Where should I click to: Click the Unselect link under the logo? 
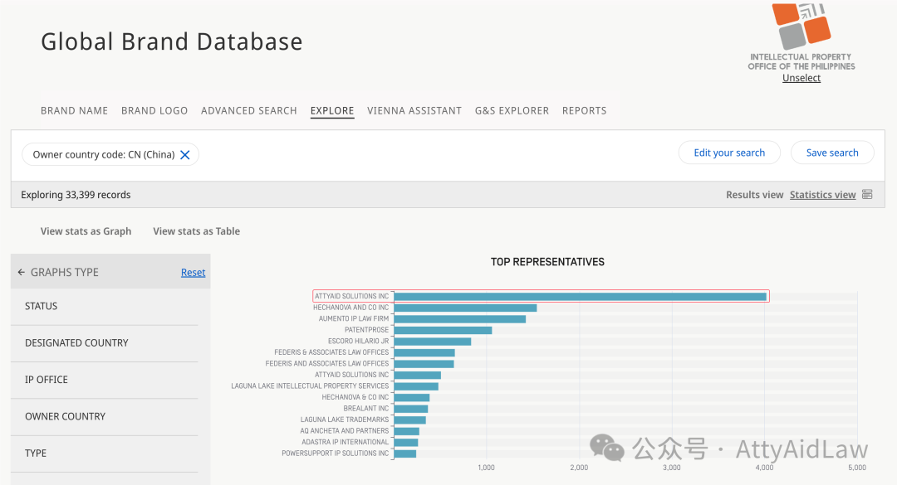click(x=801, y=78)
